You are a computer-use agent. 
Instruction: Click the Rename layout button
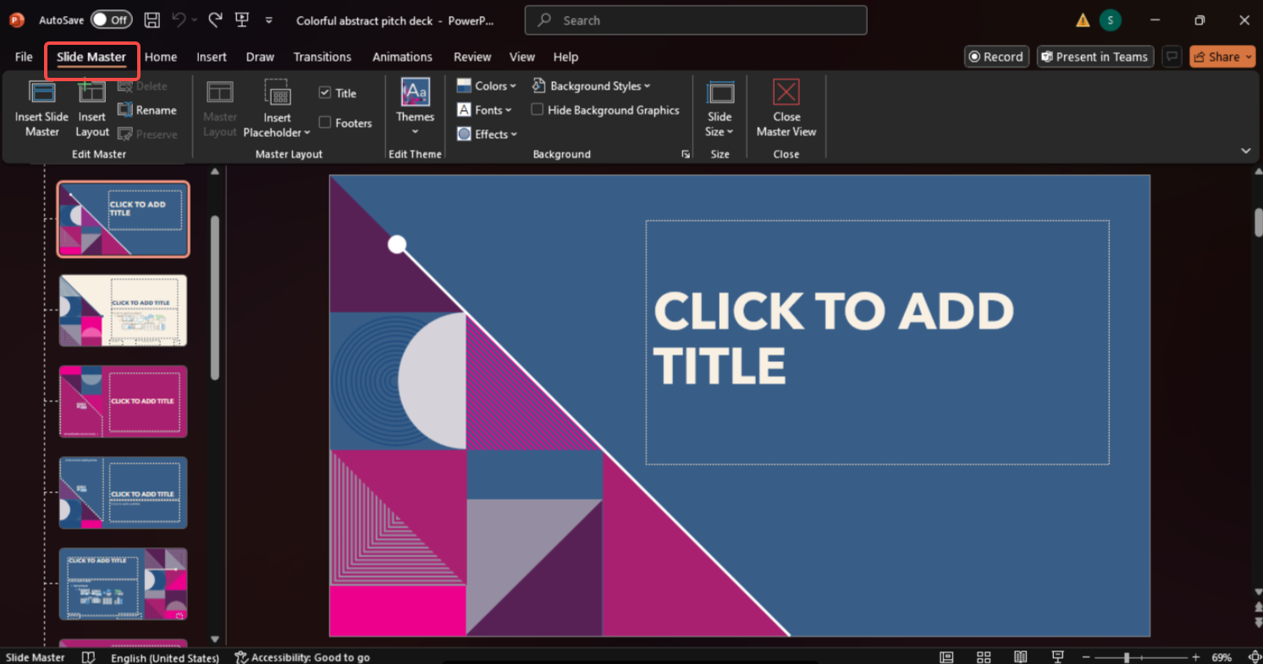click(x=147, y=110)
